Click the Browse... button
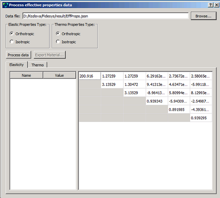Image resolution: width=220 pixels, height=198 pixels. pyautogui.click(x=203, y=16)
